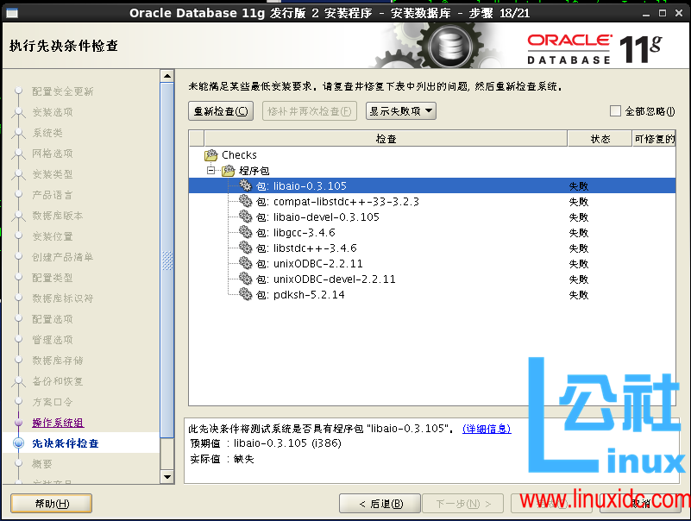
Task: Select the 操作系统组 step in sidebar
Action: [59, 423]
